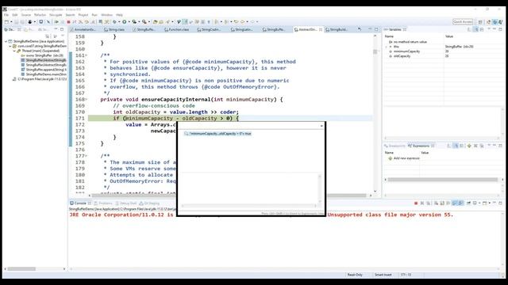Open the File menu
This screenshot has width=508, height=285.
click(x=6, y=15)
